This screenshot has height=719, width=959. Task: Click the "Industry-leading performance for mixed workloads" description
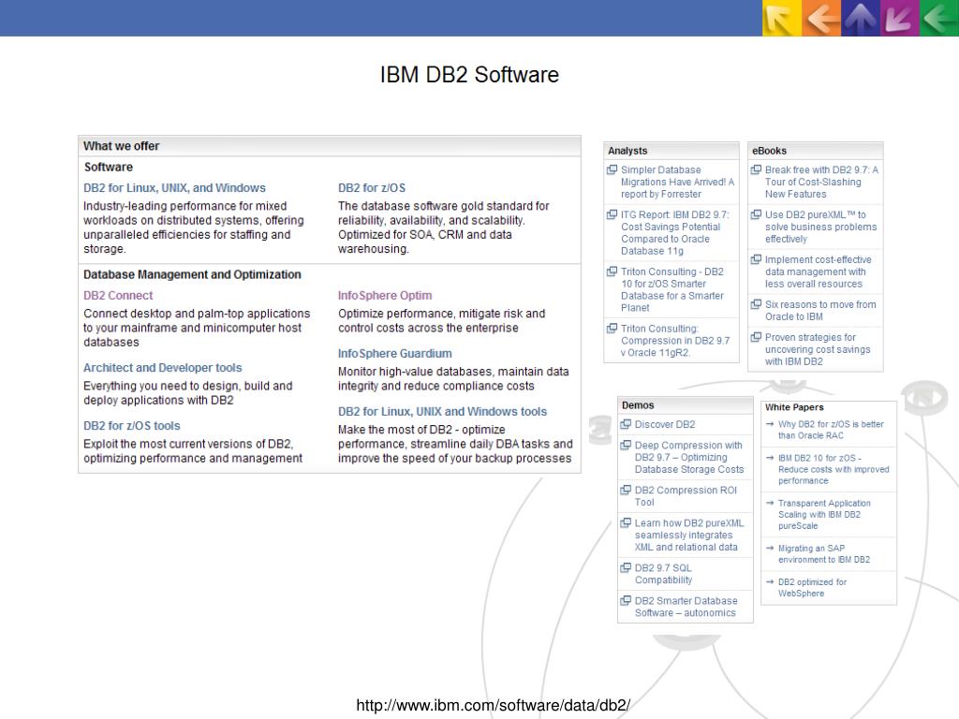point(193,227)
